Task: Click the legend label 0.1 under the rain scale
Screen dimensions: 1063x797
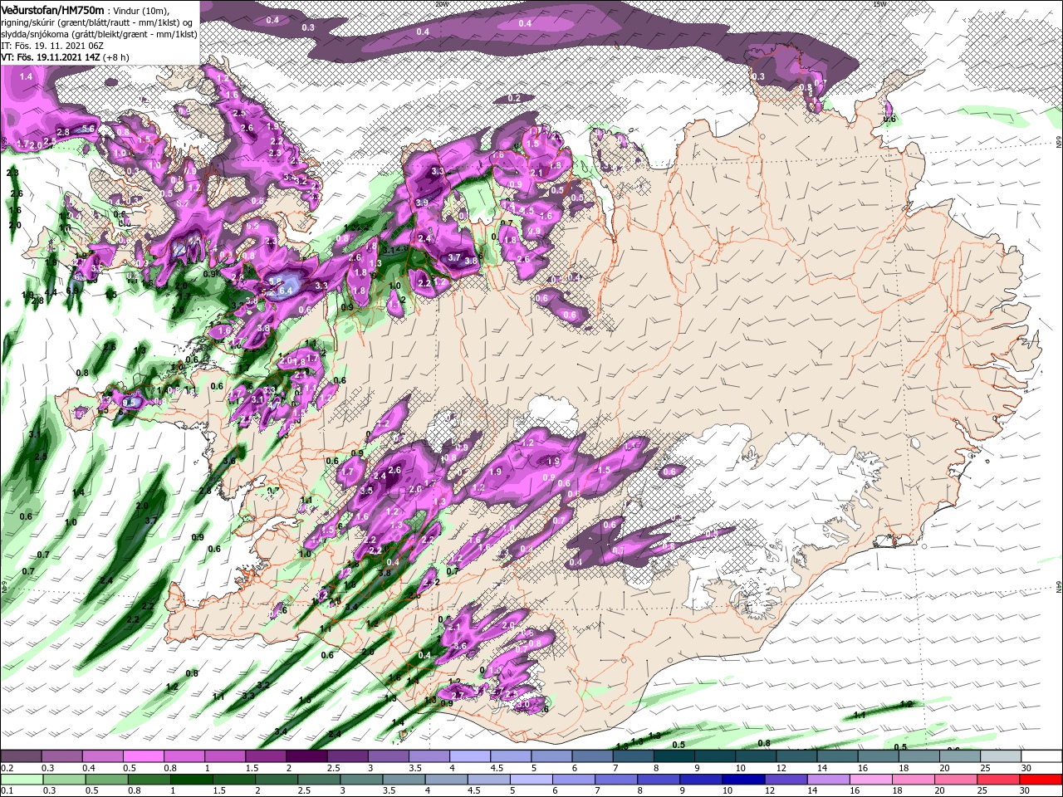Action: (x=7, y=791)
